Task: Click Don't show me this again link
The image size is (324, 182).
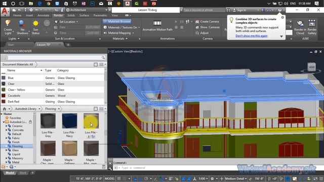Action: click(252, 36)
